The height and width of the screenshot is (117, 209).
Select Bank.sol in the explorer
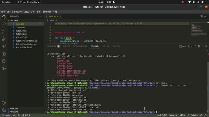pos(25,24)
